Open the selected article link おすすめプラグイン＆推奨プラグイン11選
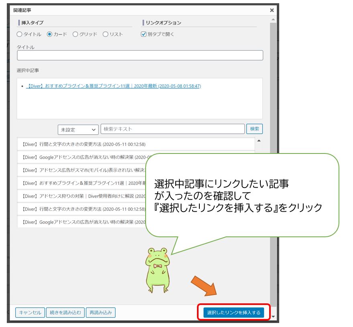This screenshot has width=353, height=327. point(113,86)
